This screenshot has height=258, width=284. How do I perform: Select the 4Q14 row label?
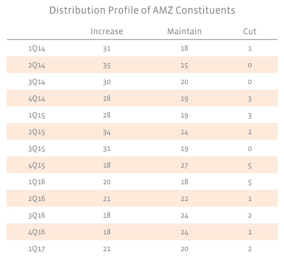point(37,99)
